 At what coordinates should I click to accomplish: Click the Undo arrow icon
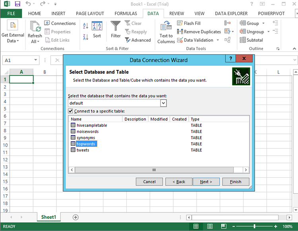28,4
